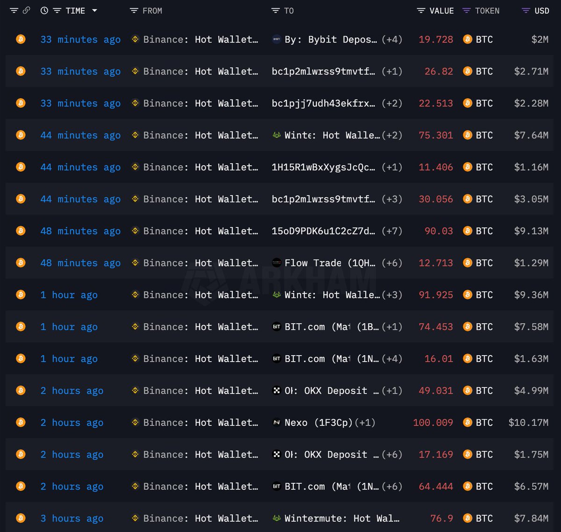This screenshot has height=532, width=561.
Task: Open address 1H15R1wBxXygsJcQc…
Action: tap(324, 167)
